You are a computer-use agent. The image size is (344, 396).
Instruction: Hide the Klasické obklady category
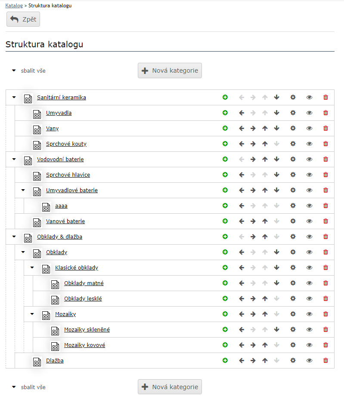point(309,267)
